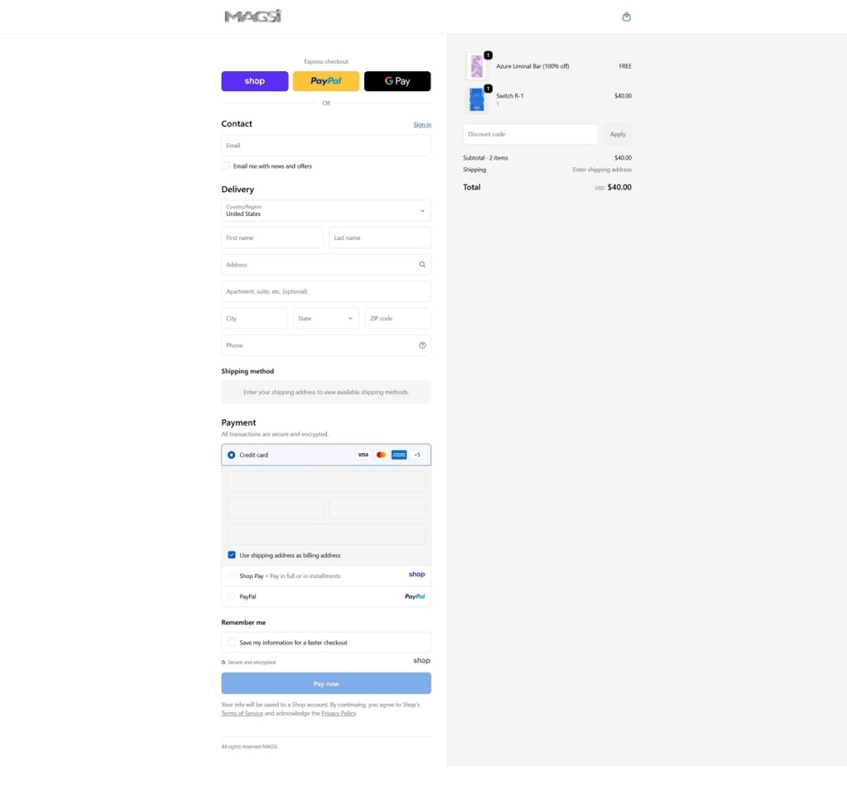Expand the State dropdown

326,318
